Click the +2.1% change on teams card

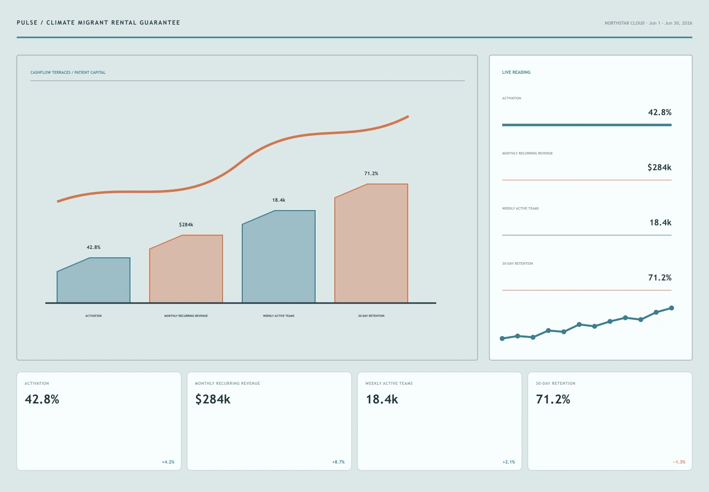pos(509,462)
